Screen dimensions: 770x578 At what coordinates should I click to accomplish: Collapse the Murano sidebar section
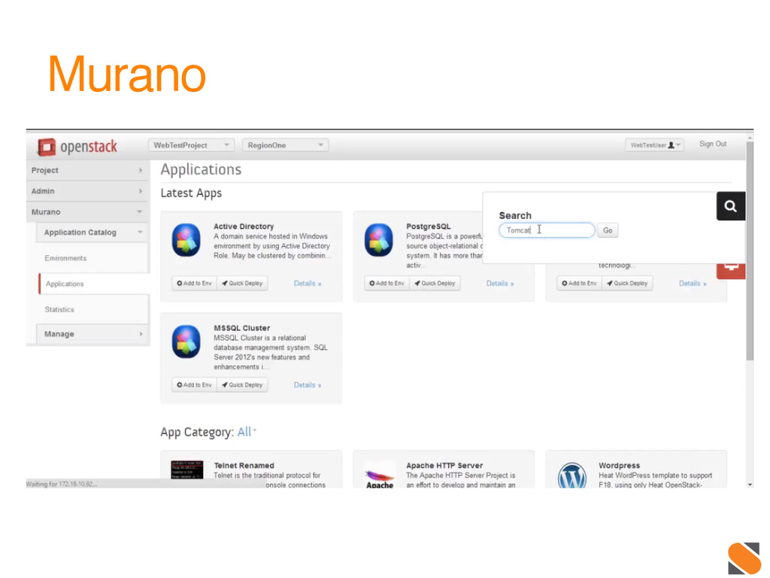pyautogui.click(x=87, y=211)
